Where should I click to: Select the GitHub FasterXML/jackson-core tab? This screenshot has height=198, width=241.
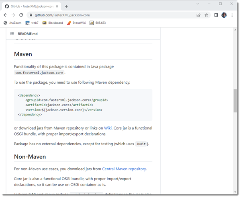coord(31,6)
